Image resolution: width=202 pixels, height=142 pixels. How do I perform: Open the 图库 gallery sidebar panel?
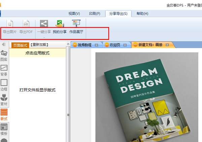point(4,56)
